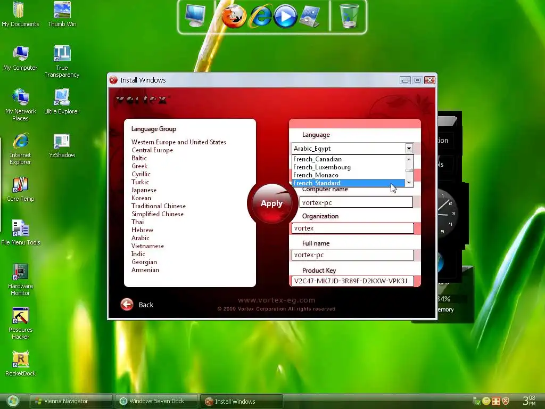Select Thai language group
The height and width of the screenshot is (409, 545).
(137, 222)
